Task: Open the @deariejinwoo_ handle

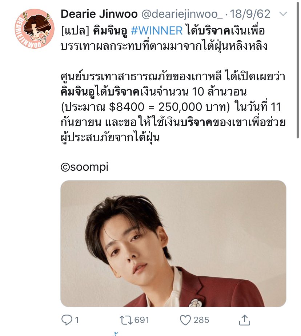Action: 182,15
